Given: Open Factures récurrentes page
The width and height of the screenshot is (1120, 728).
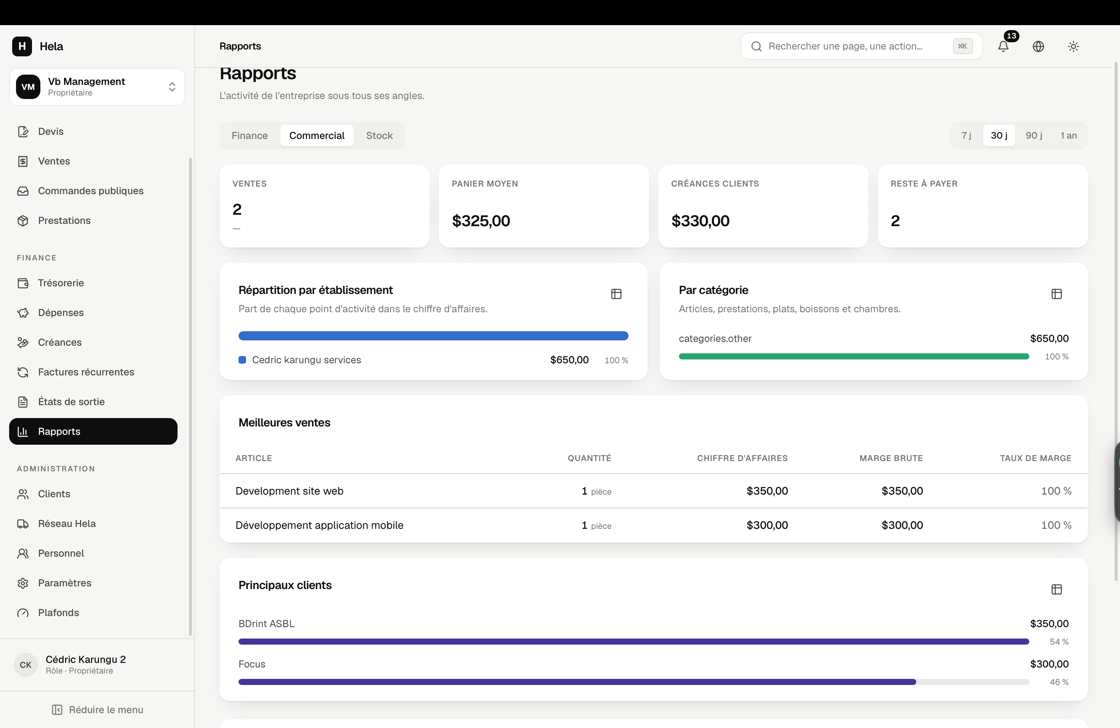Looking at the screenshot, I should (93, 372).
